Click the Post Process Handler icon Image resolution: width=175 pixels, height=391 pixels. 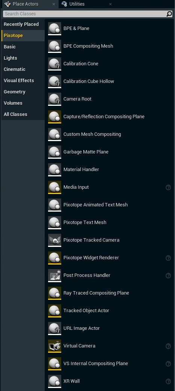(x=54, y=275)
